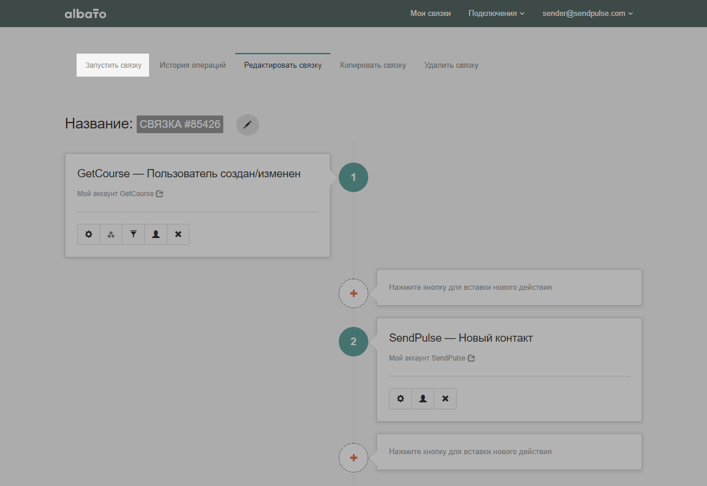Click SendPulse — Новый контакт title
Screen dimensions: 707x486
(x=461, y=338)
